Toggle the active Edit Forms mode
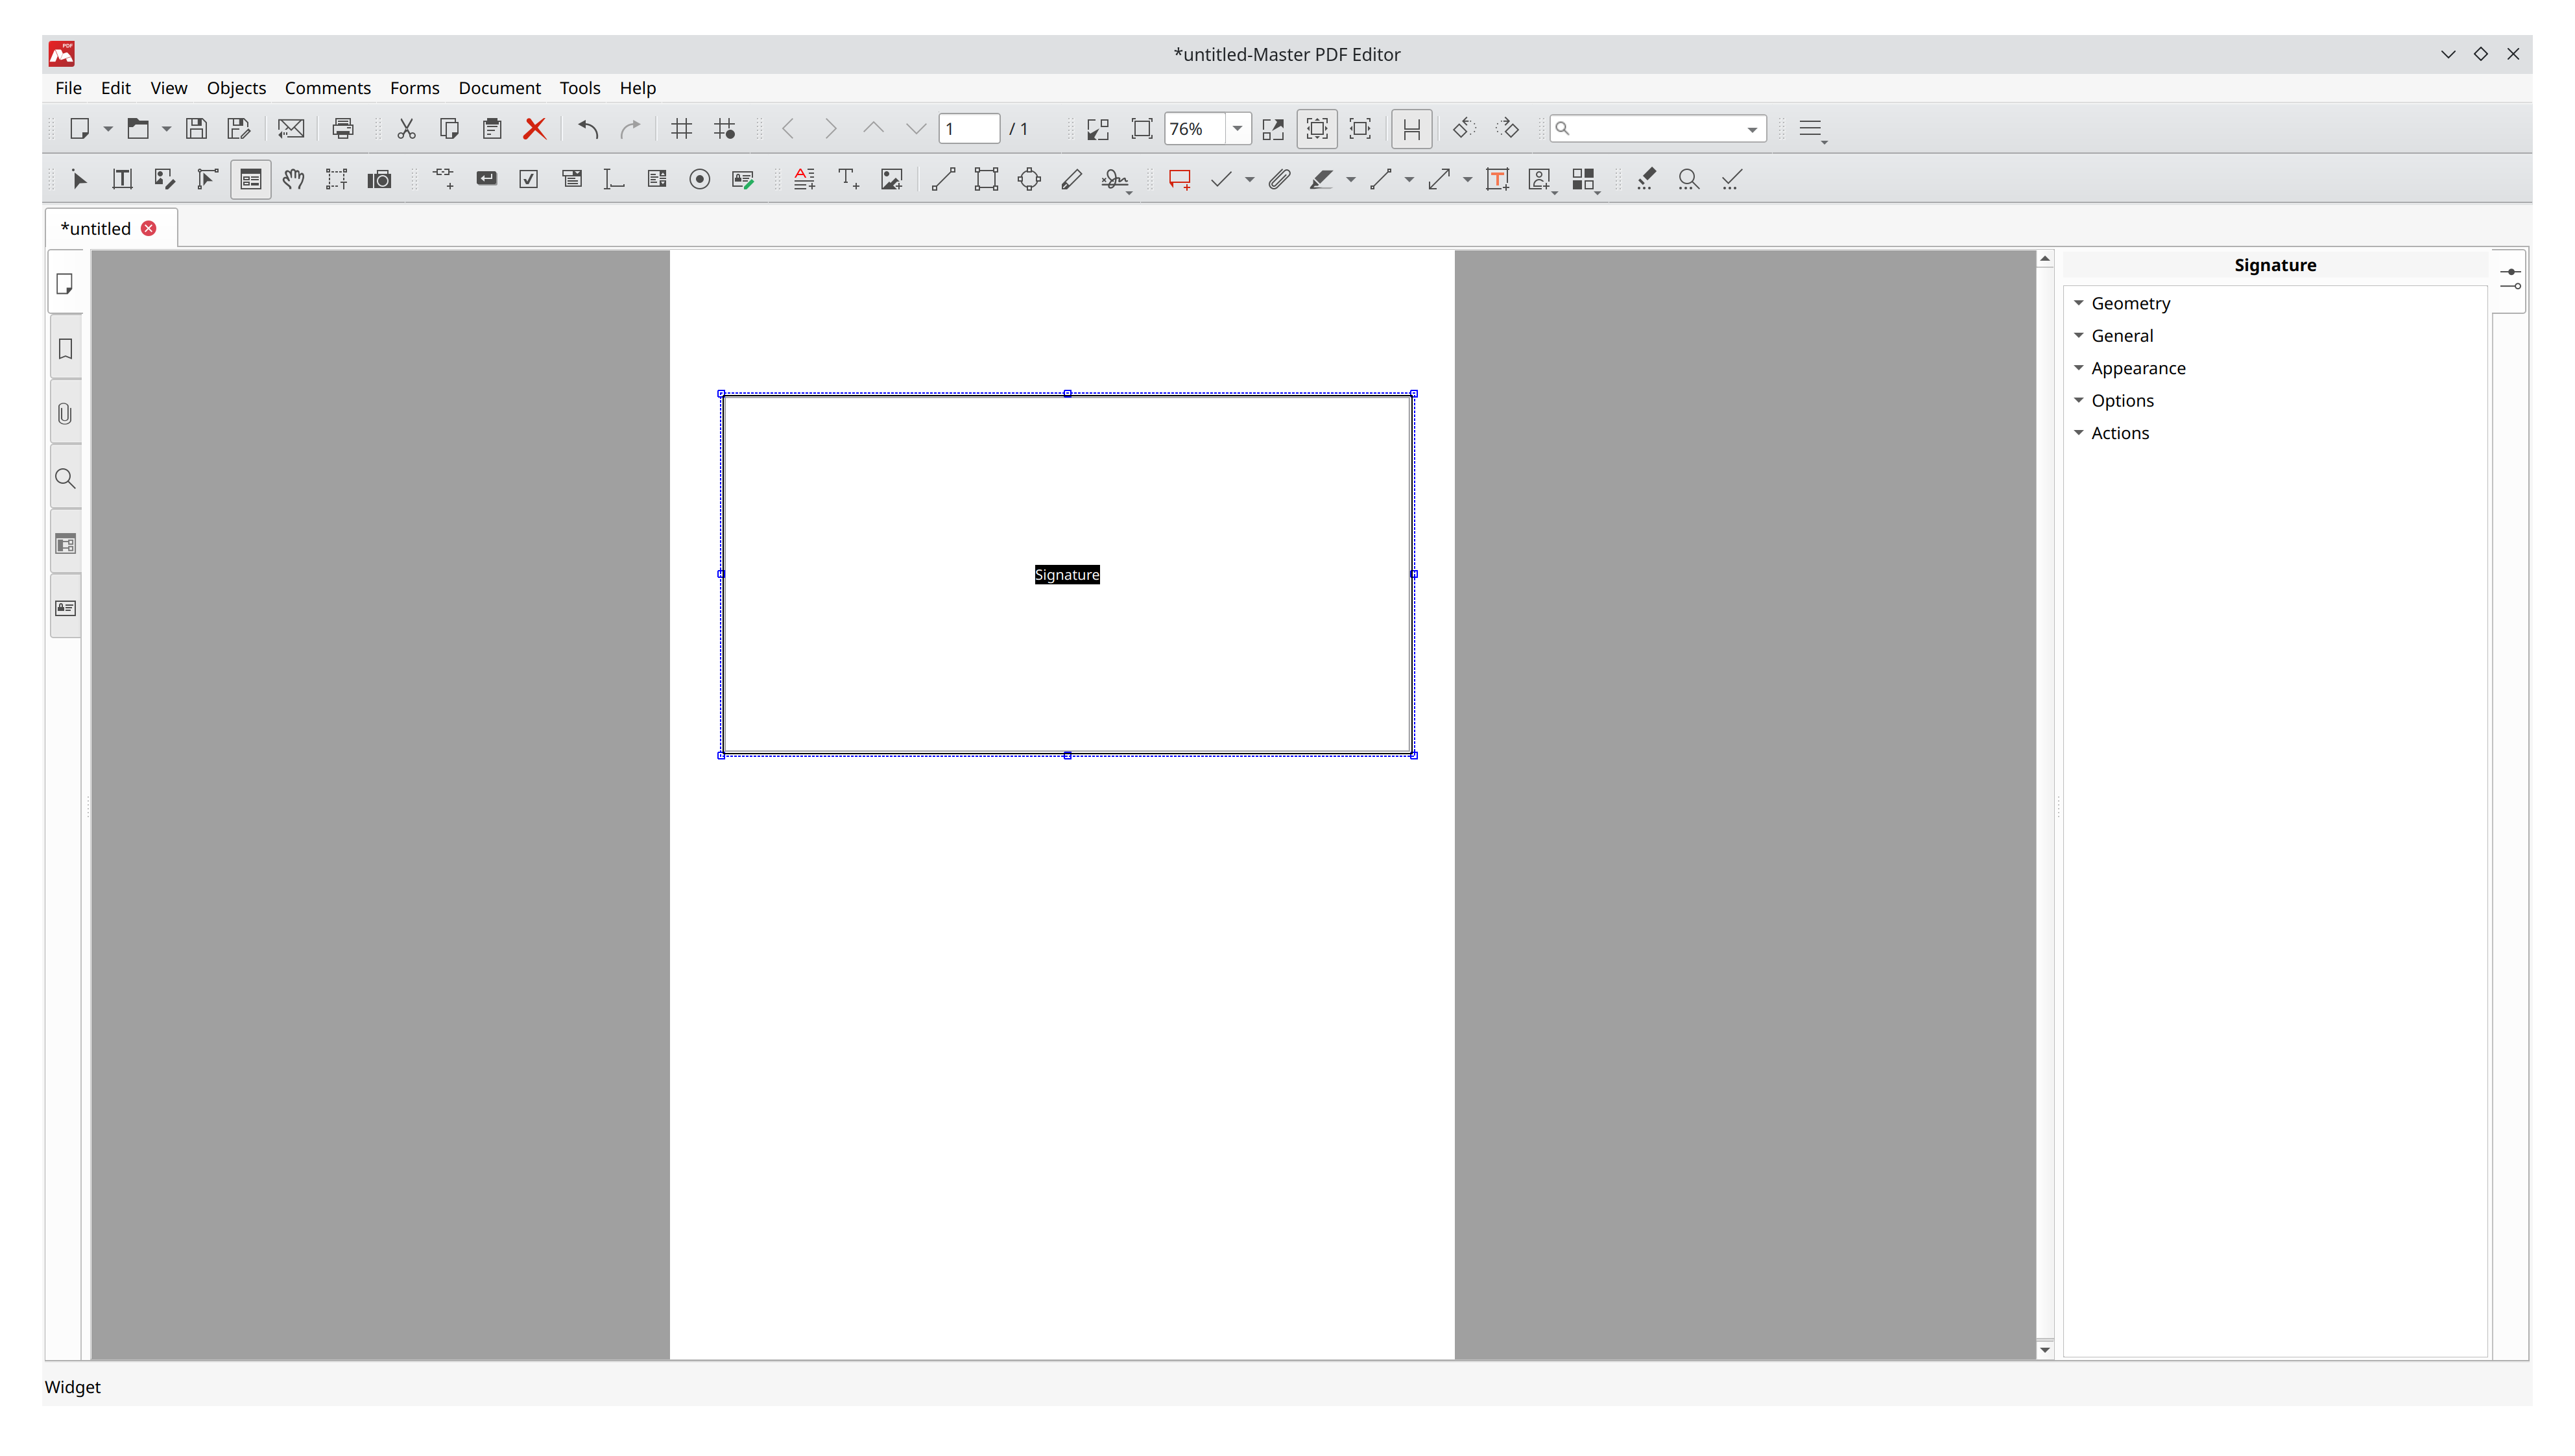Viewport: 2575px width, 1456px height. (250, 179)
